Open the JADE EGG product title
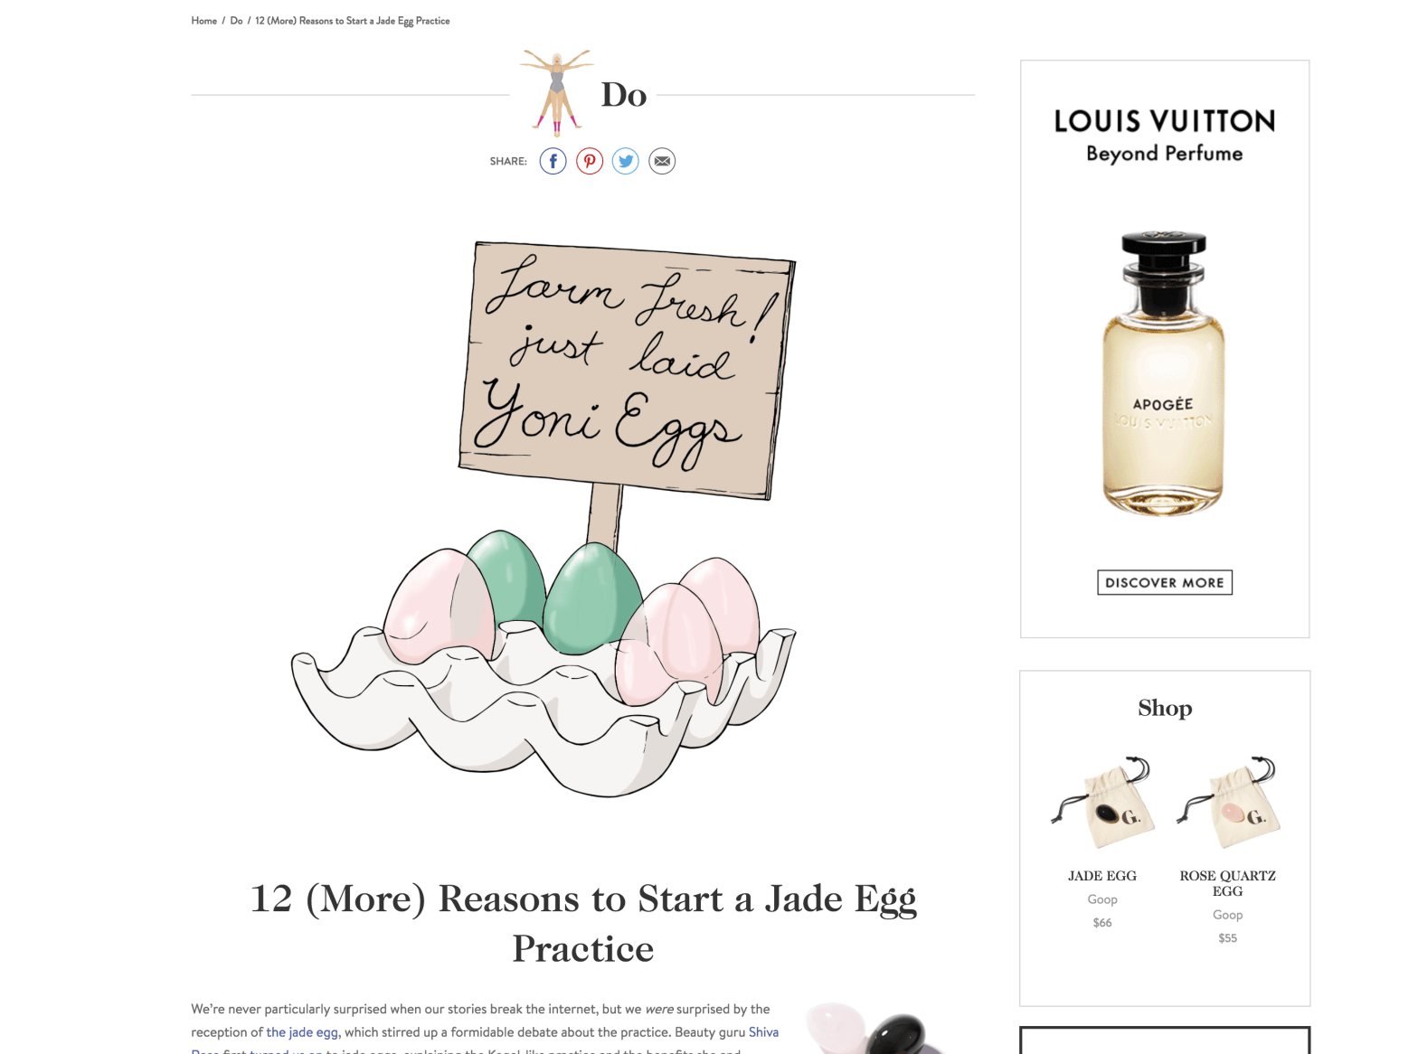The height and width of the screenshot is (1054, 1418). 1102,876
